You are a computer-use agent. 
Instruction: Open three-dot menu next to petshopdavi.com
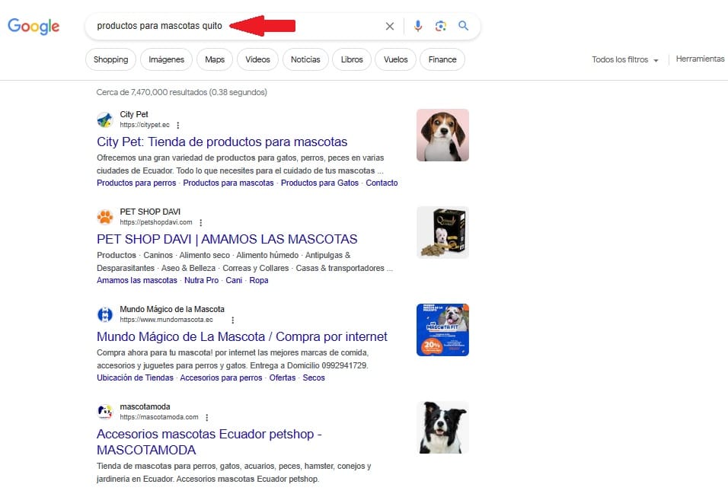(200, 223)
